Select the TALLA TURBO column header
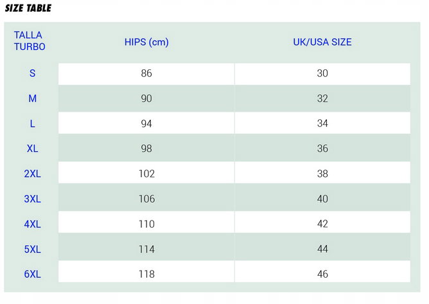Image resolution: width=429 pixels, height=304 pixels. coord(30,41)
